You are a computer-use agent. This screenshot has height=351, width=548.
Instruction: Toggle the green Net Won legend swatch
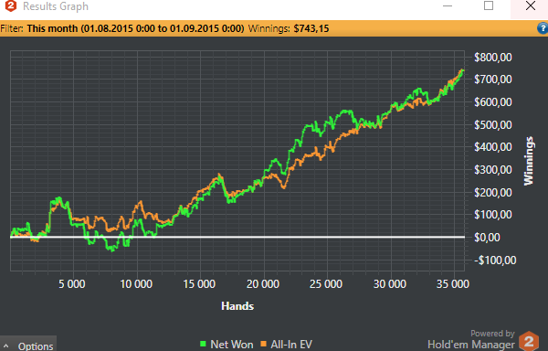203,344
